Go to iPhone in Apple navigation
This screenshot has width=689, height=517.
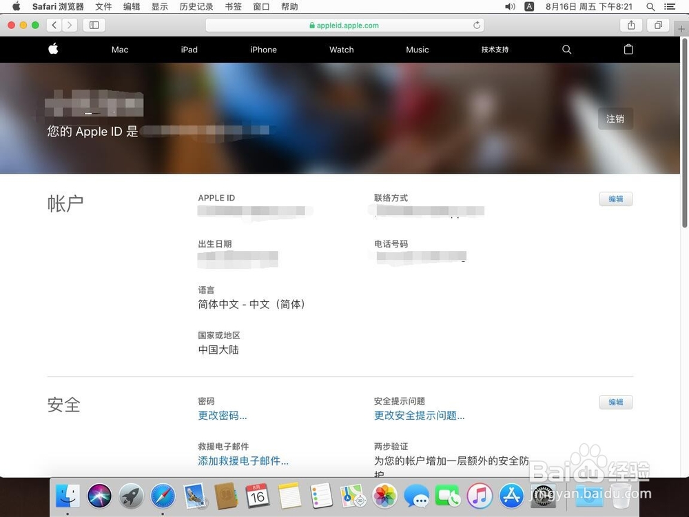click(x=263, y=50)
